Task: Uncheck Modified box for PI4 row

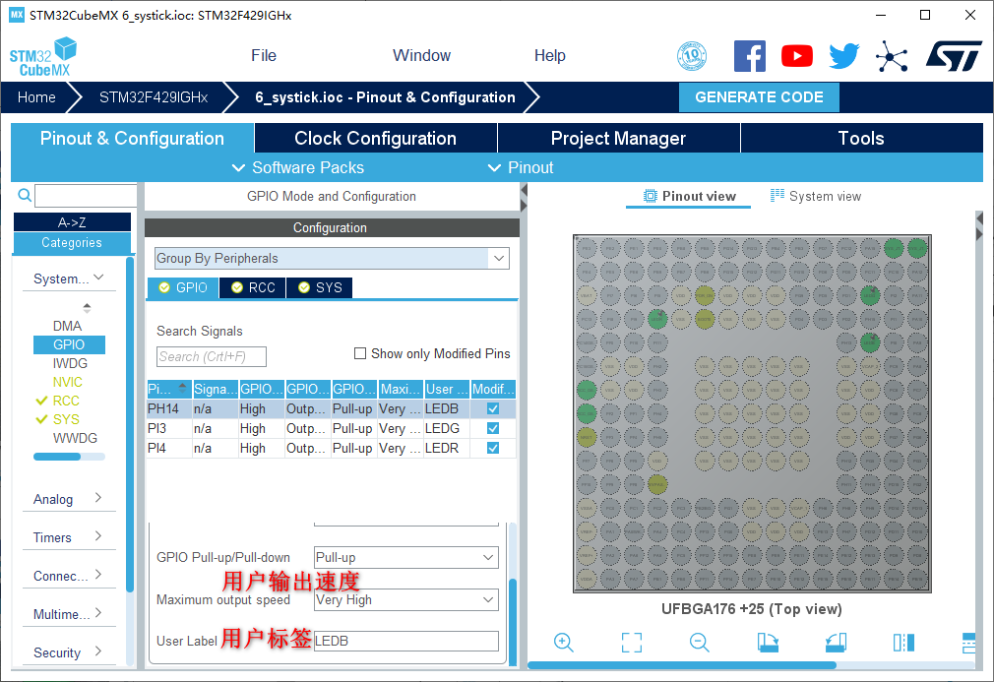Action: (x=493, y=448)
